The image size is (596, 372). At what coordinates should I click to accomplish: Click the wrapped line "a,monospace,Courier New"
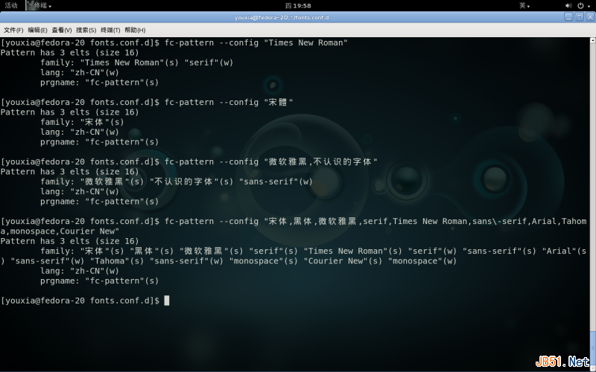[60, 231]
